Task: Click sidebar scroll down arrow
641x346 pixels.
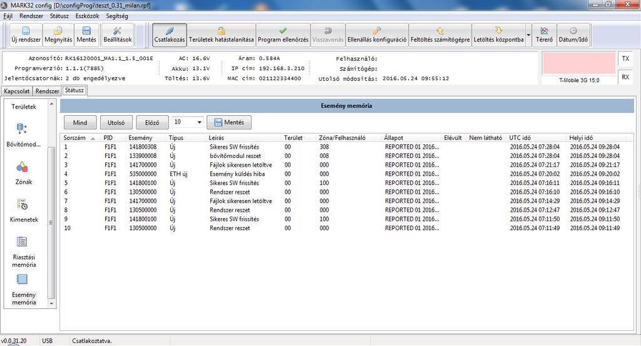Action: [51, 303]
